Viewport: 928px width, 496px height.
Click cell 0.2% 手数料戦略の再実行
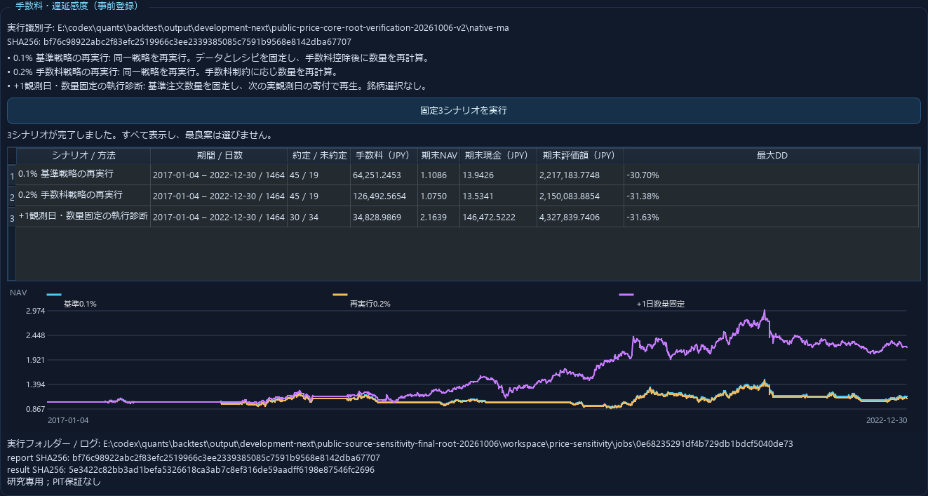(x=83, y=195)
